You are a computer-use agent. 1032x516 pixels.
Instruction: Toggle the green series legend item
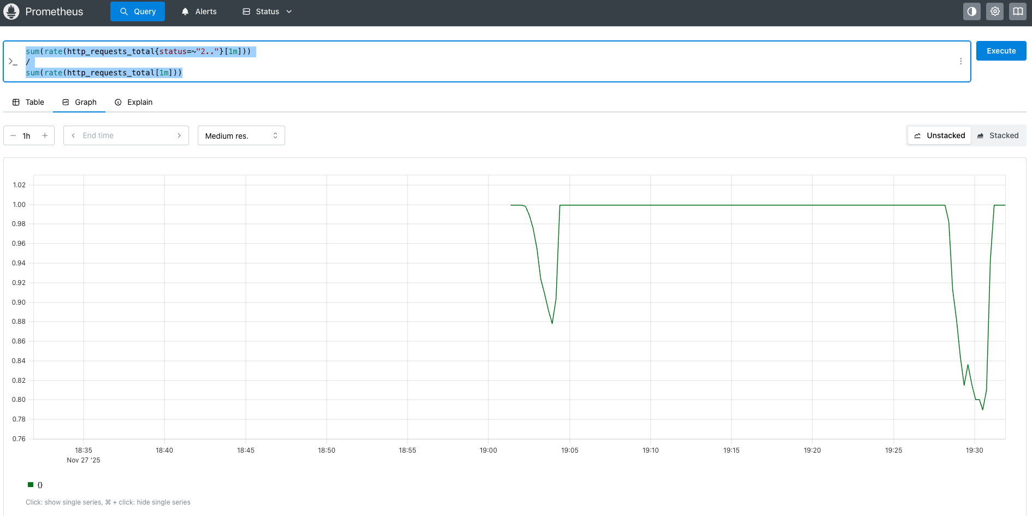(x=35, y=485)
